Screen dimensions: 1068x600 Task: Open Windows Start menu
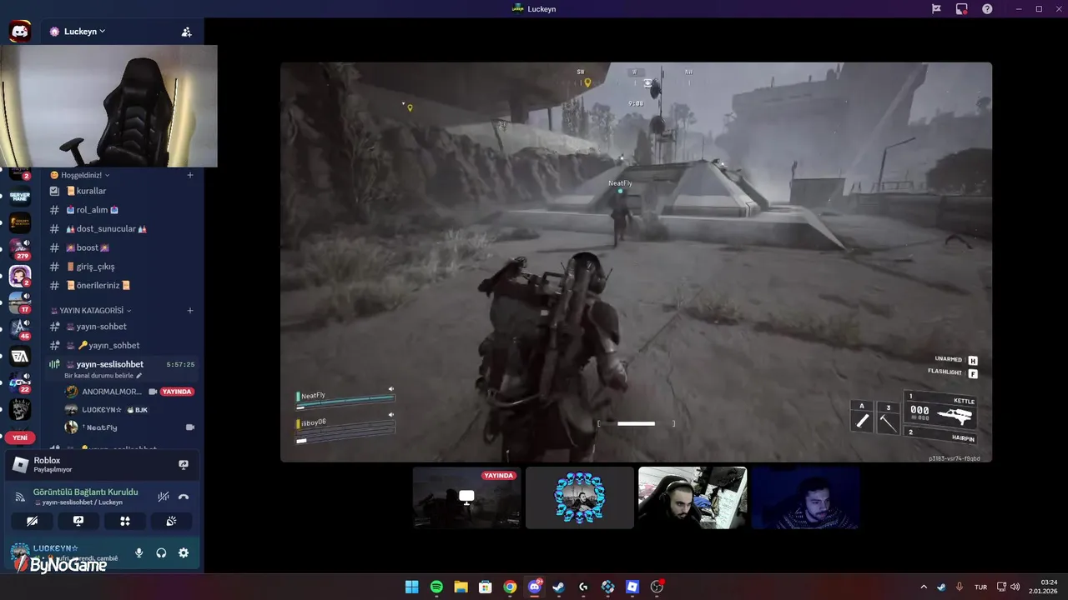point(411,587)
